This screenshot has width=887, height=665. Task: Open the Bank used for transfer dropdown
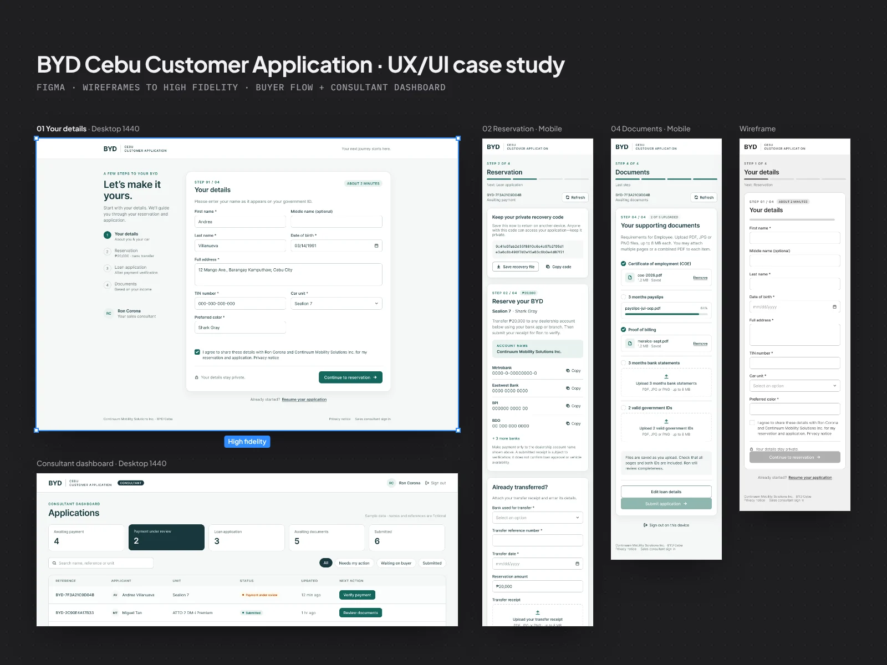point(538,518)
